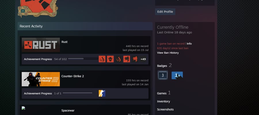Click the '1 of 1' achievement count
The height and width of the screenshot is (115, 259).
tap(58, 93)
